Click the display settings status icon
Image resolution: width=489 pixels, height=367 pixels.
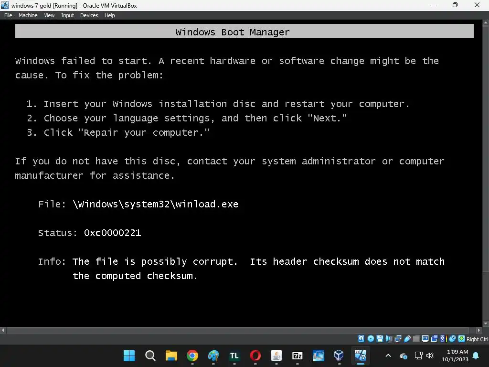pos(425,339)
